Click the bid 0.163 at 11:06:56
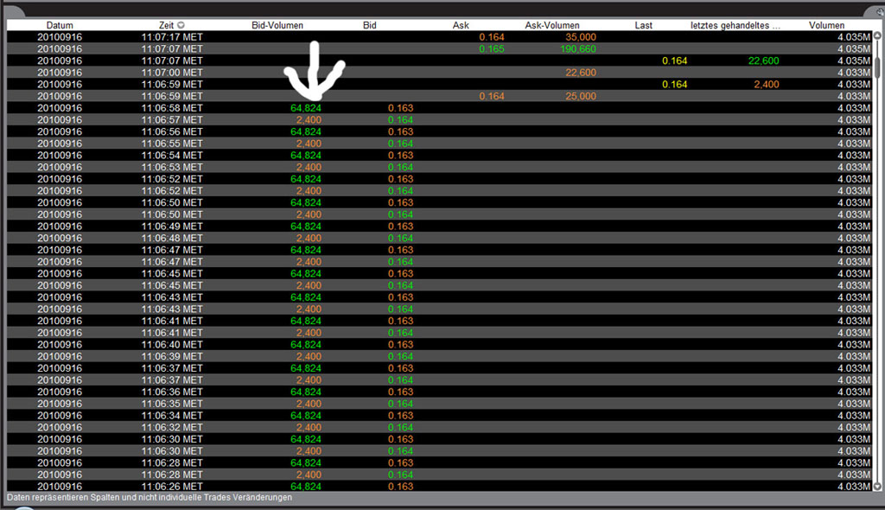 tap(400, 132)
